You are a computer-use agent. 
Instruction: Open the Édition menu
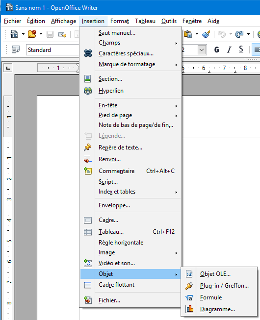[x=36, y=21]
